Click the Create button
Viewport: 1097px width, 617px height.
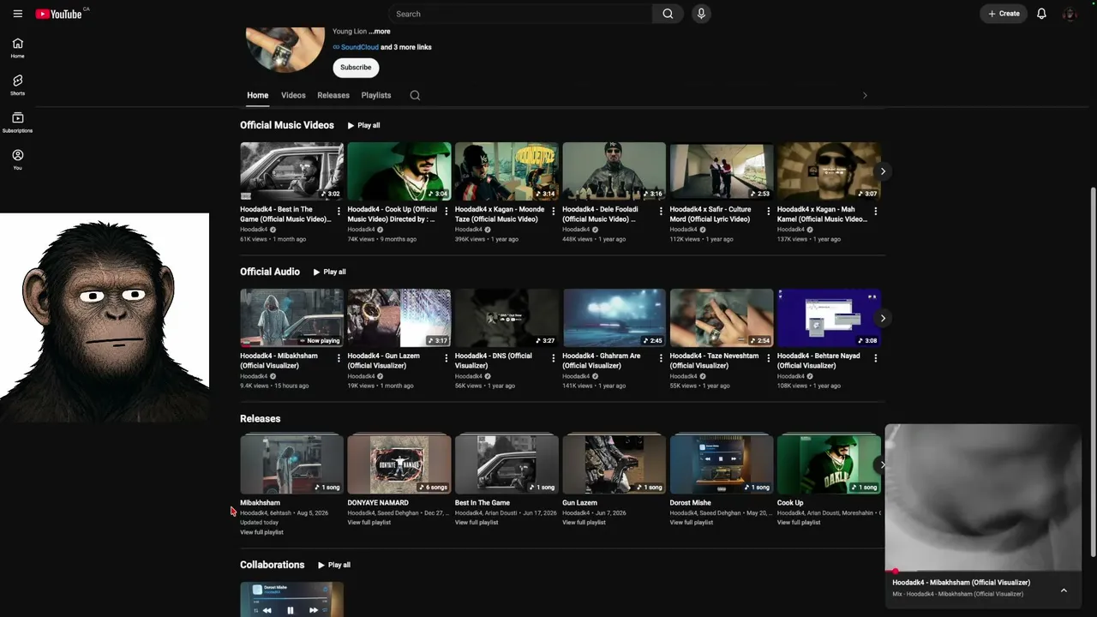click(1004, 14)
